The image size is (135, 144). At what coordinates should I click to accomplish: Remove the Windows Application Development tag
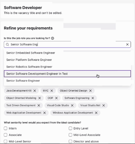point(96,113)
